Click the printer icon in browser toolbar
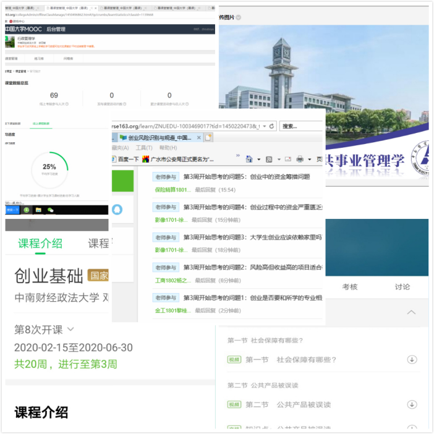Image resolution: width=434 pixels, height=434 pixels. coord(300,159)
